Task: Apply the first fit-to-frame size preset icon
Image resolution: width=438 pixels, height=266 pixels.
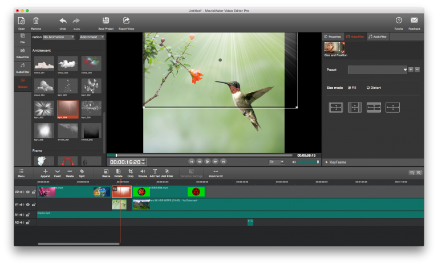Action: (x=336, y=108)
